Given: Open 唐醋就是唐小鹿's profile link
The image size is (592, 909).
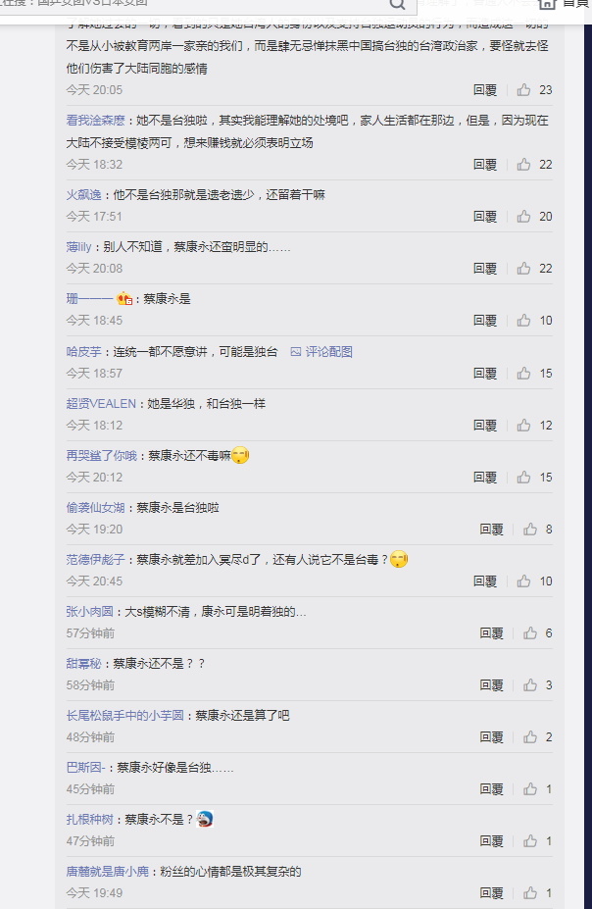Looking at the screenshot, I should click(x=107, y=872).
